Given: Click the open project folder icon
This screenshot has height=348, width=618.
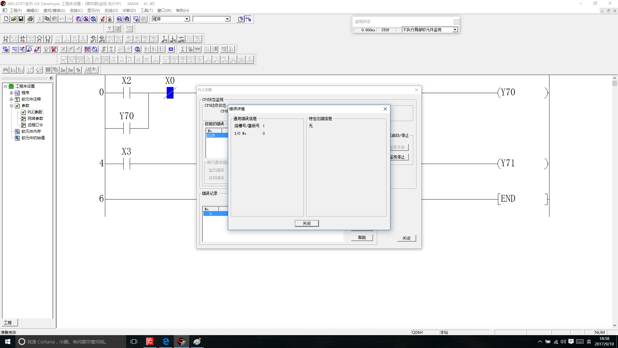Looking at the screenshot, I should point(14,19).
